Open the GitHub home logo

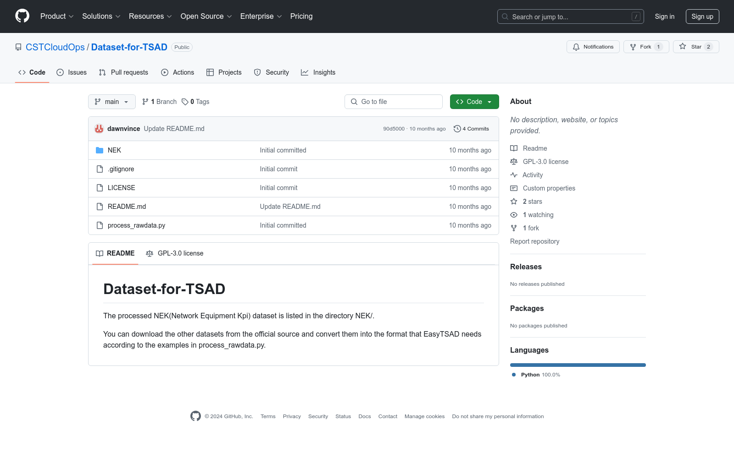pyautogui.click(x=22, y=16)
